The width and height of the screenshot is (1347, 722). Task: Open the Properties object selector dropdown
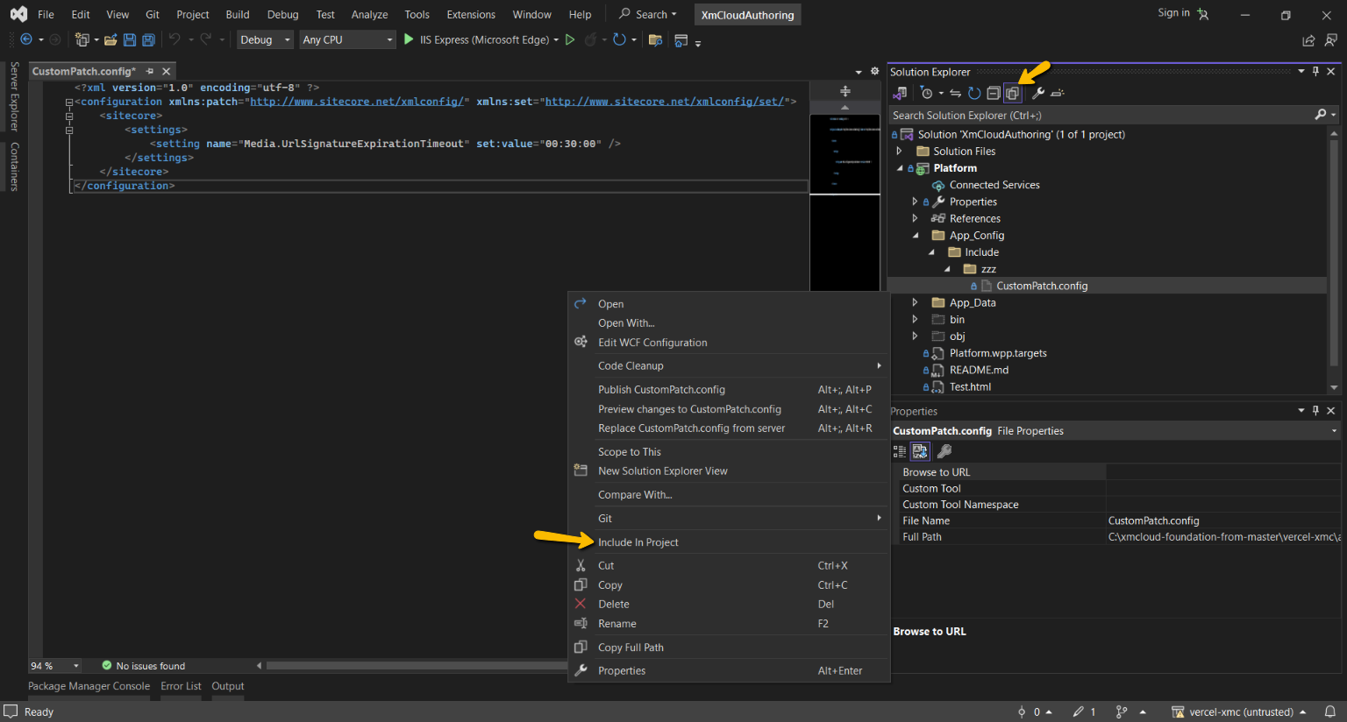click(1334, 431)
